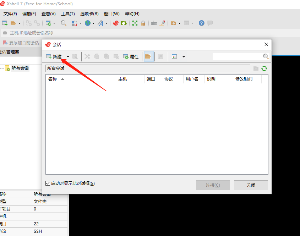The width and height of the screenshot is (300, 236).
Task: Select 所有会话 folder in session manager tree
Action: (20, 68)
